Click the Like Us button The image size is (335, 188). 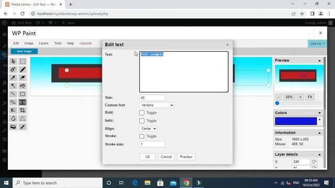point(317,43)
